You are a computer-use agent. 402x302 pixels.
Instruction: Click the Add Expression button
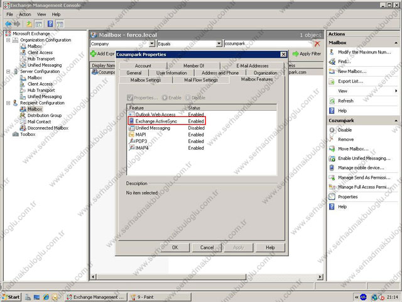102,53
